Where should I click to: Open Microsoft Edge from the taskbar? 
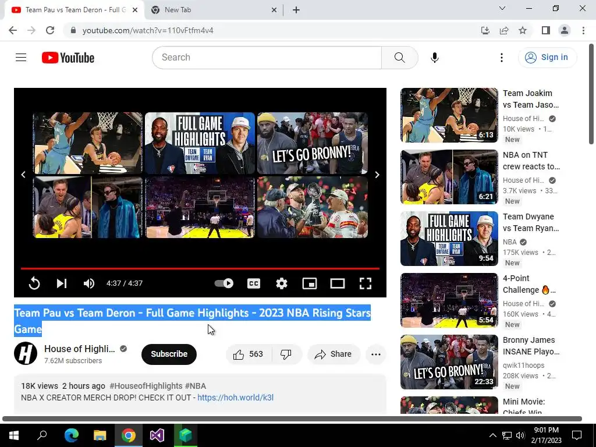click(71, 435)
